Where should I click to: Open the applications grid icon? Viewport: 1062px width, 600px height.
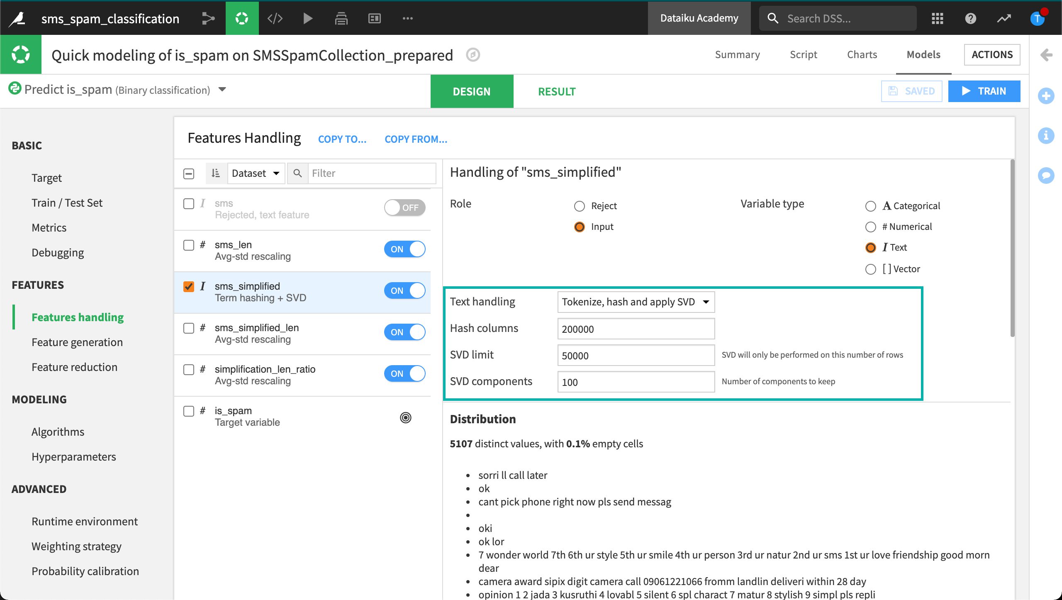point(938,18)
